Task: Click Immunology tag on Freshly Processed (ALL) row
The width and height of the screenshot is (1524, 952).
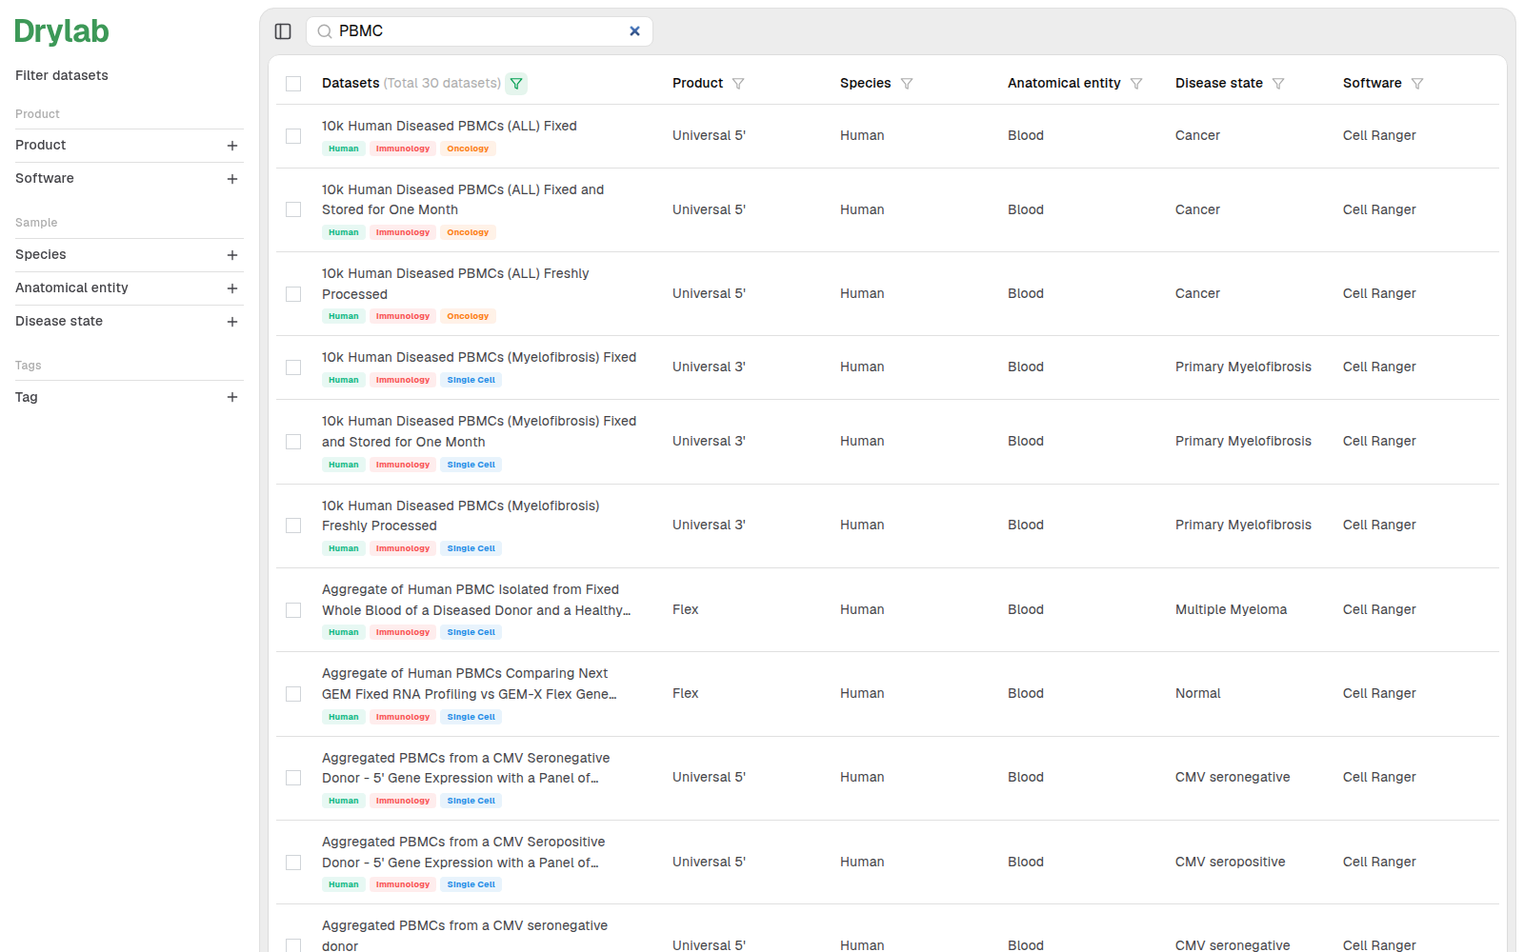Action: (403, 316)
